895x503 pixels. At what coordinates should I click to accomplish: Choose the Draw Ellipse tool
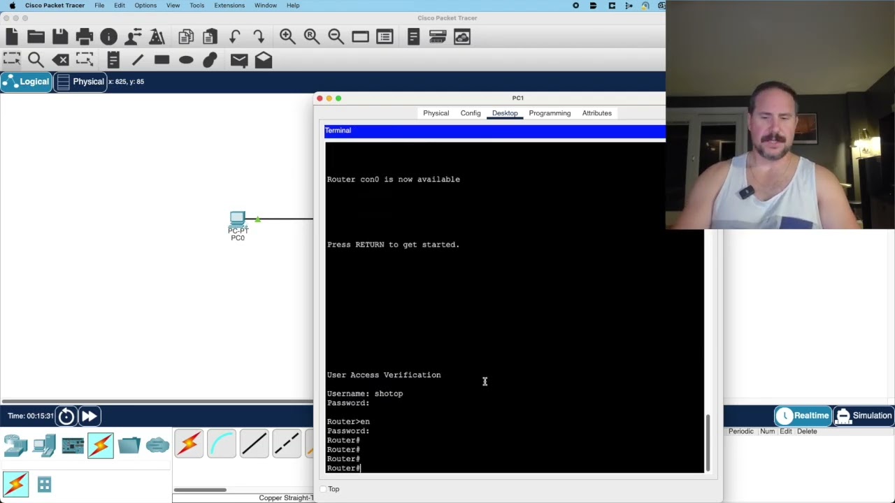[x=186, y=60]
